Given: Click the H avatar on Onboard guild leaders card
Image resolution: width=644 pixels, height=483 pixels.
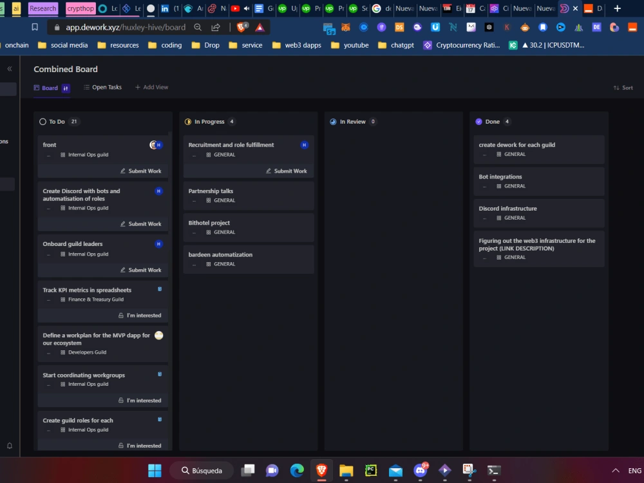Looking at the screenshot, I should coord(158,244).
